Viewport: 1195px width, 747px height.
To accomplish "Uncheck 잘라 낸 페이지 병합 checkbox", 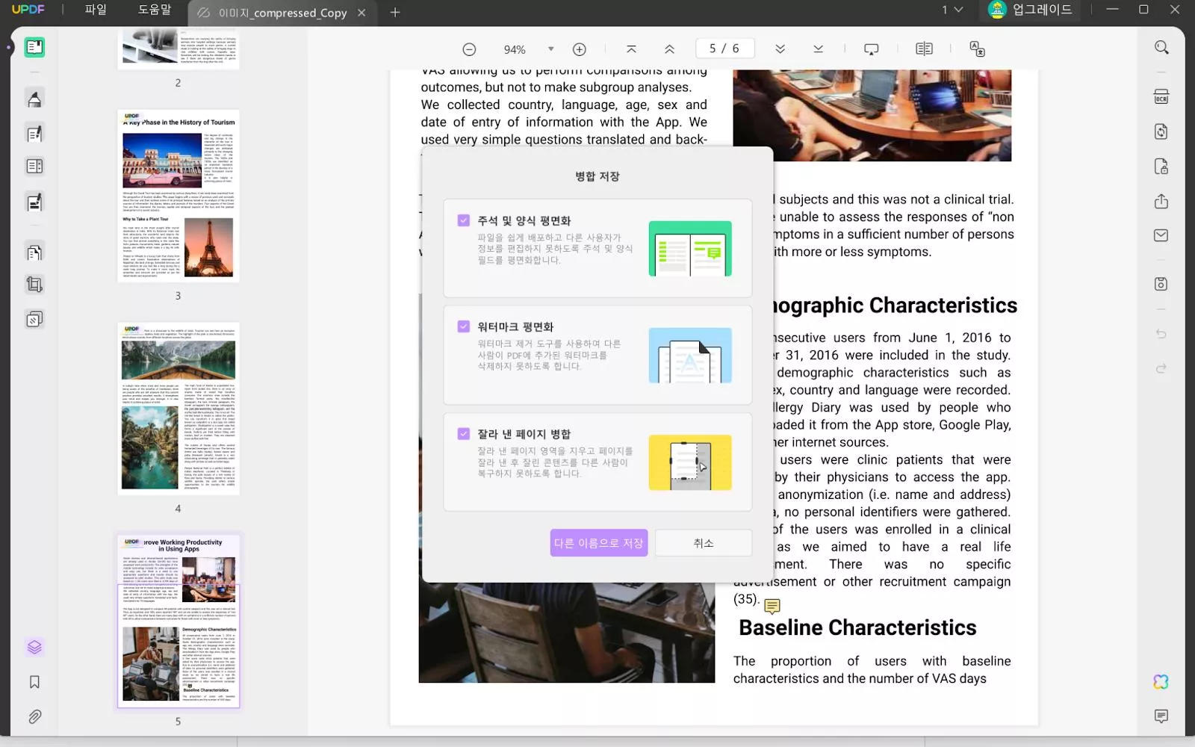I will tap(464, 434).
